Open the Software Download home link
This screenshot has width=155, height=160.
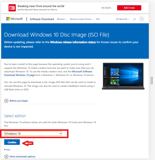coord(42,19)
